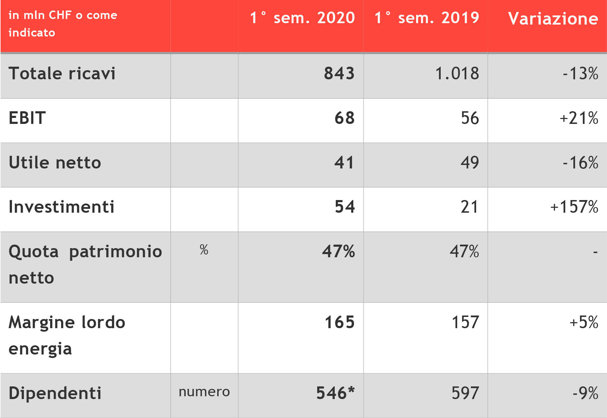607x418 pixels.
Task: Click the +157% investment variation value
Action: point(574,207)
